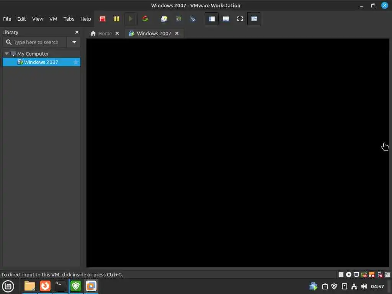Open the library search filter dropdown
This screenshot has height=294, width=392.
(x=74, y=42)
